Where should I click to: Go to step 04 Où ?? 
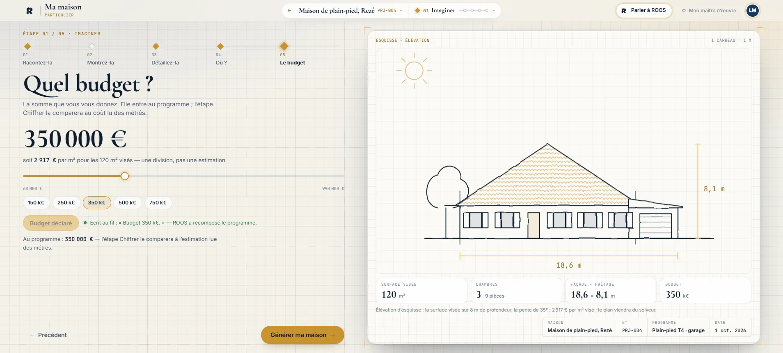click(221, 63)
